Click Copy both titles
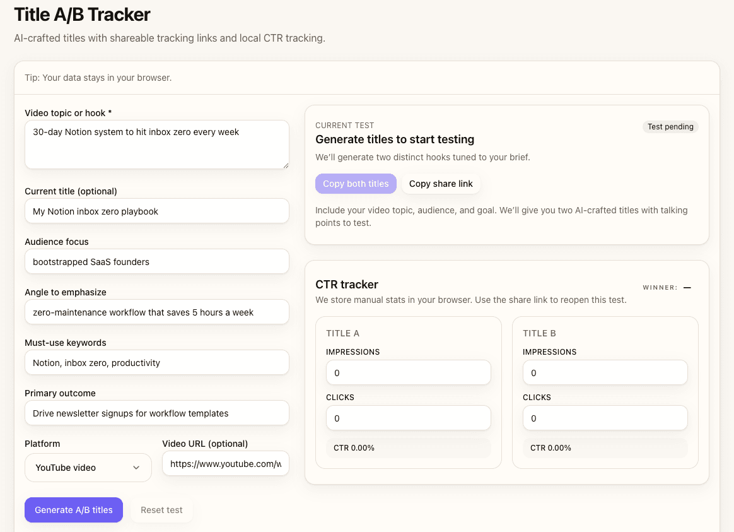734x532 pixels. (x=356, y=184)
